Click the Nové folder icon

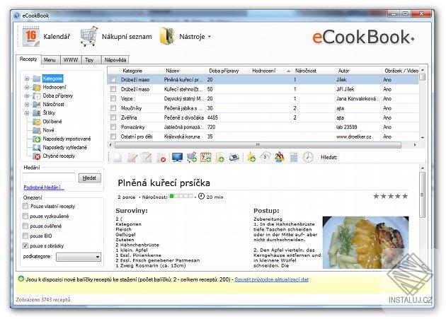37,130
